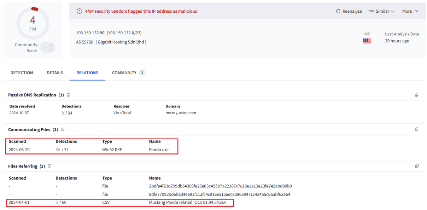427x210 pixels.
Task: Click the Reanalyze refresh icon
Action: (x=338, y=11)
